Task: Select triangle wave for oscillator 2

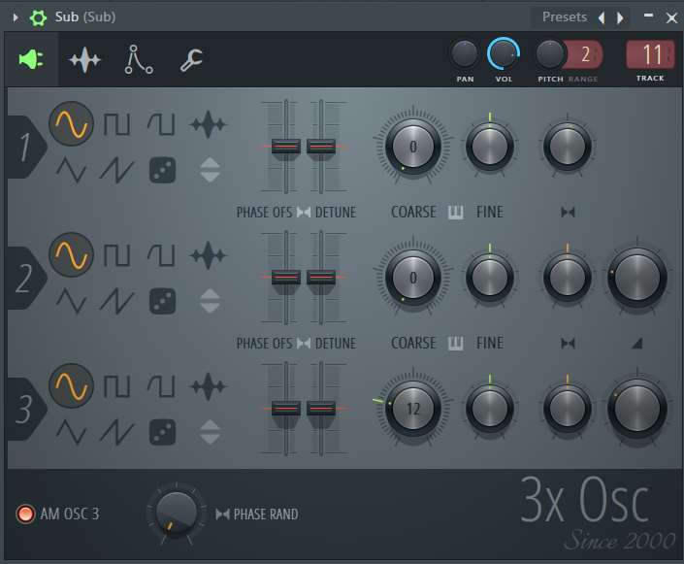Action: [71, 301]
